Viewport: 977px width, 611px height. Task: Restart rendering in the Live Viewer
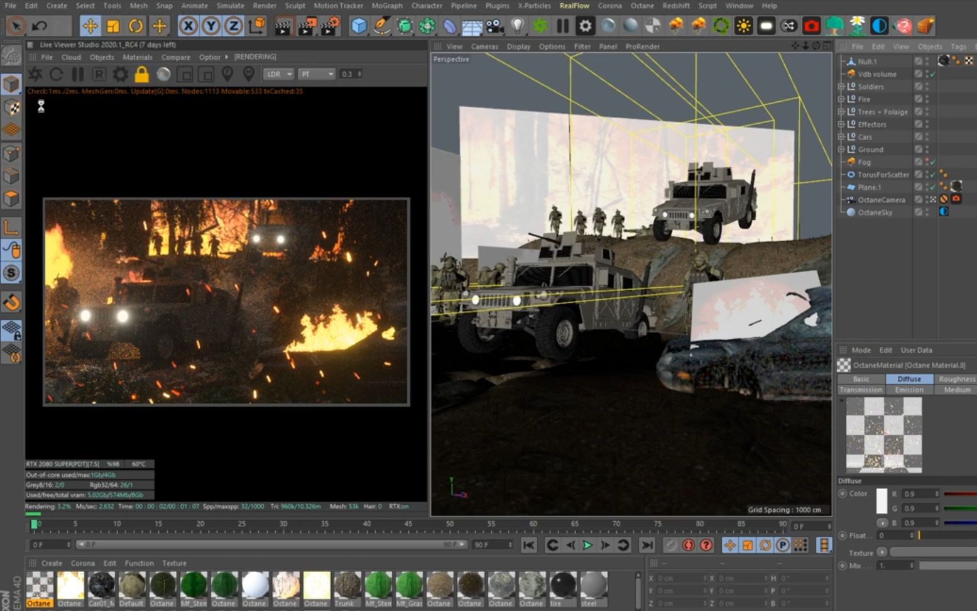[x=57, y=74]
